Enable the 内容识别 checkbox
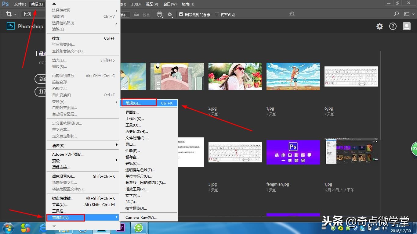The image size is (417, 234). [x=217, y=14]
